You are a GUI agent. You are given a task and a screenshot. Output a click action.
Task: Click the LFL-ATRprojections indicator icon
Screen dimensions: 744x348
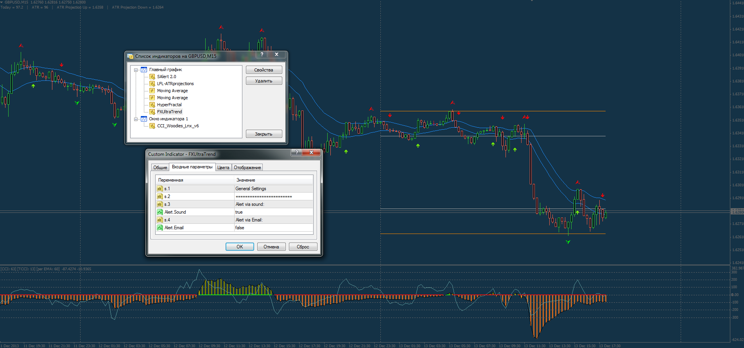click(x=152, y=84)
